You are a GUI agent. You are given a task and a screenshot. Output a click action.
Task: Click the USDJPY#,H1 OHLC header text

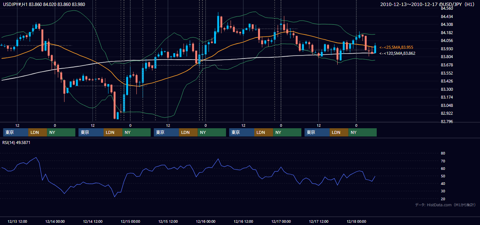[x=44, y=4]
